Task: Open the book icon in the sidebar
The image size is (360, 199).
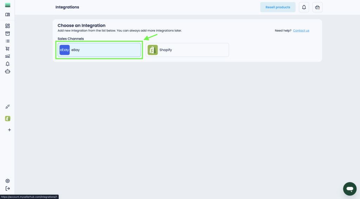Action: [x=7, y=15]
